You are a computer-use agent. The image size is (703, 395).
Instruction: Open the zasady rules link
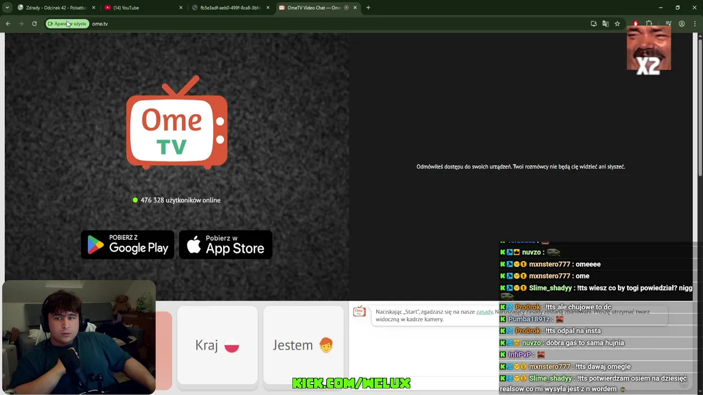click(x=484, y=312)
